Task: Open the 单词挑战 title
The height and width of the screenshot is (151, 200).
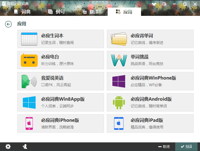Action: (x=140, y=57)
